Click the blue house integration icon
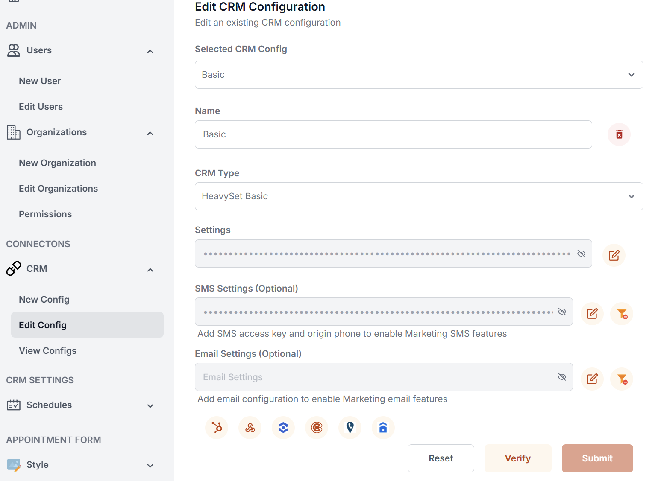 pos(383,428)
